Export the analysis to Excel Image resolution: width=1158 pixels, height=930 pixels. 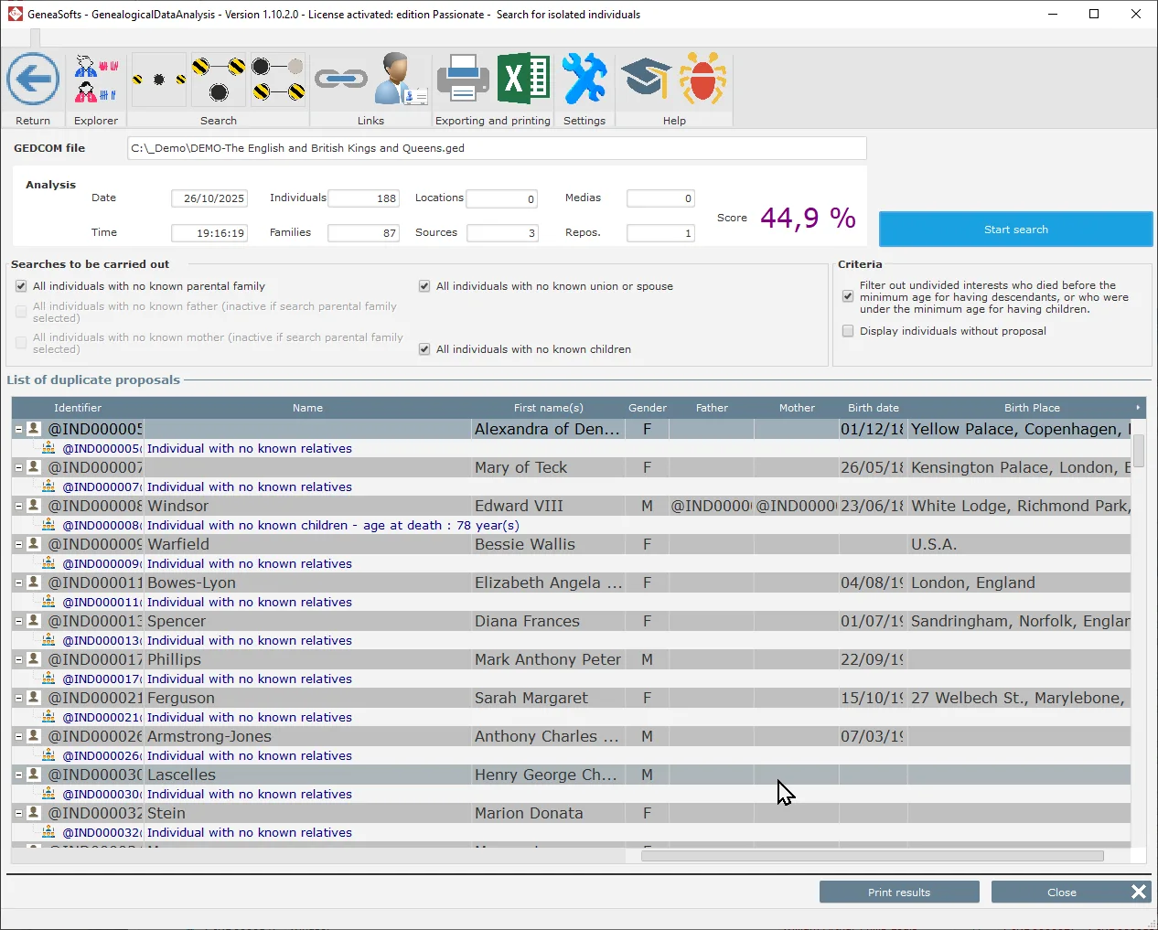(x=523, y=79)
